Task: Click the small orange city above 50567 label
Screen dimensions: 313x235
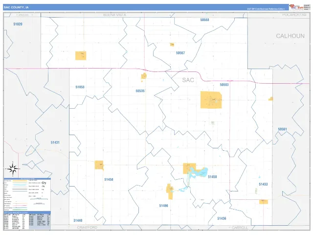Action: (172, 45)
